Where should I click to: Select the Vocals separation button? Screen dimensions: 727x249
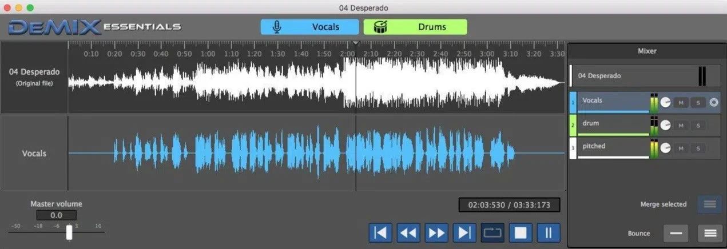310,27
